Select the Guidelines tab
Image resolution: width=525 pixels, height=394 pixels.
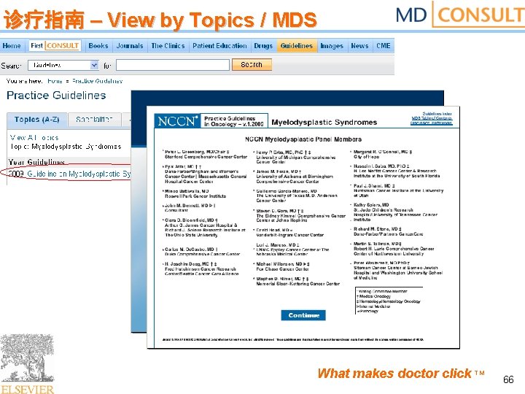tap(296, 45)
